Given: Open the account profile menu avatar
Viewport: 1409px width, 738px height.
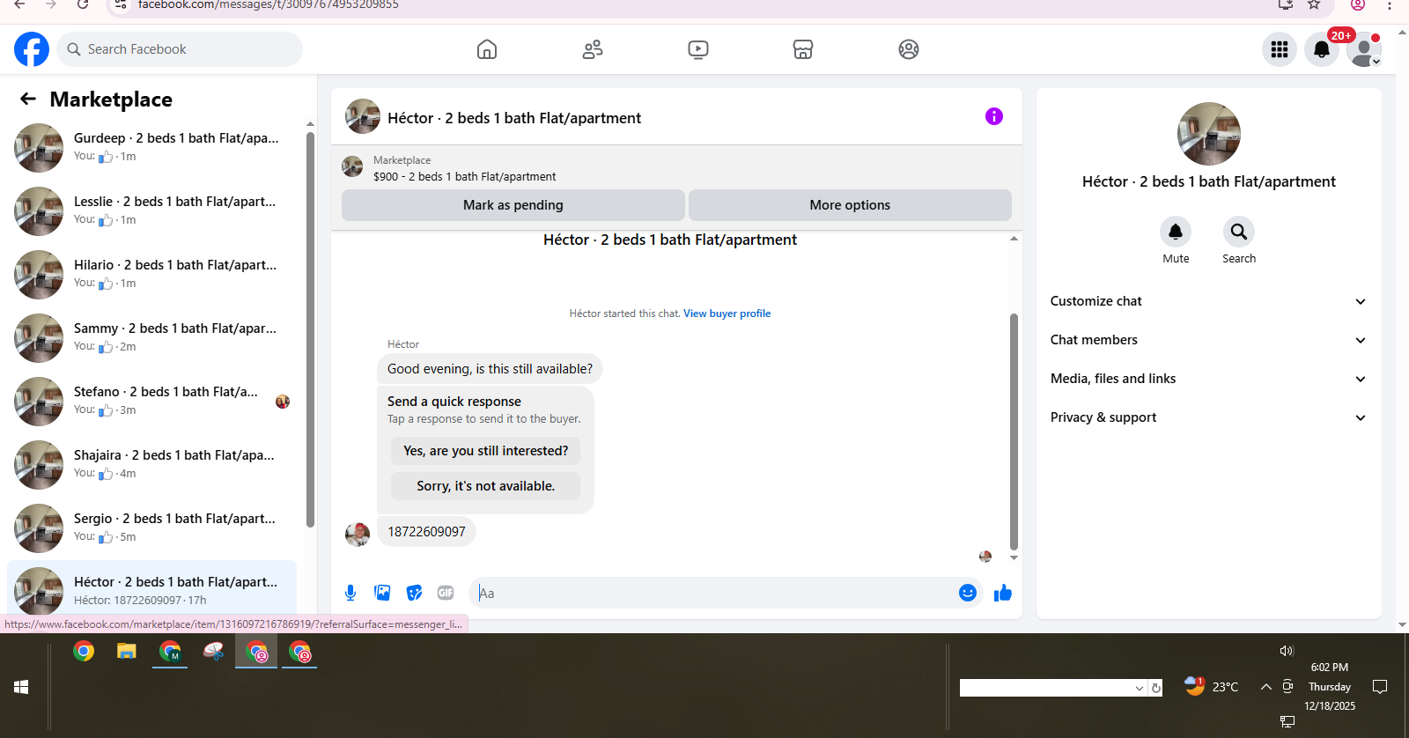Looking at the screenshot, I should click(x=1364, y=49).
